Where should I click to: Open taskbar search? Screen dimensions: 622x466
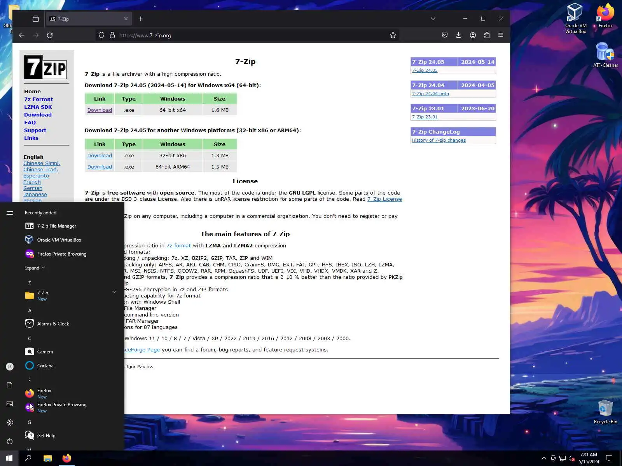(x=28, y=458)
